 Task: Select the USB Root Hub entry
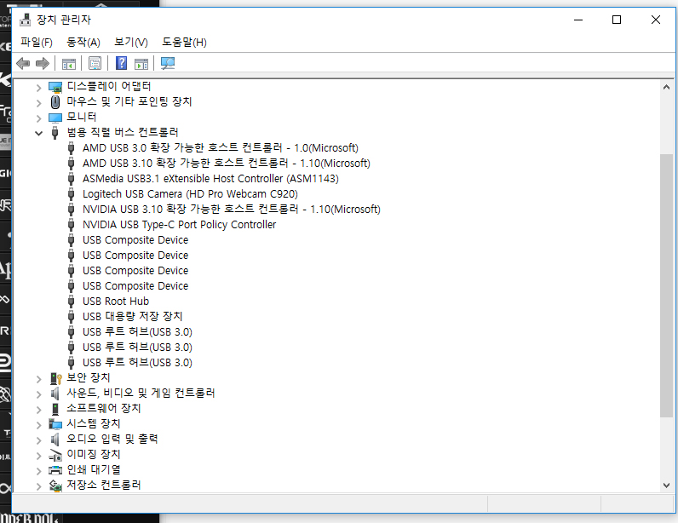click(116, 302)
